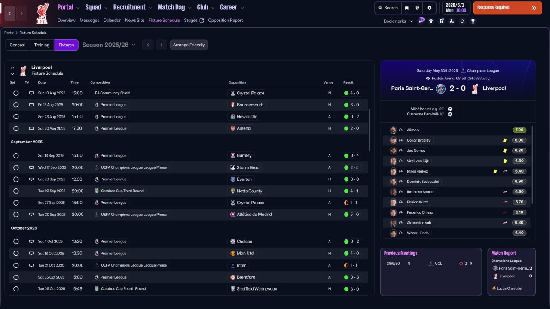This screenshot has height=309, width=550.
Task: Click the goal icon next to Ousmane Dembélé
Action: pos(450,114)
